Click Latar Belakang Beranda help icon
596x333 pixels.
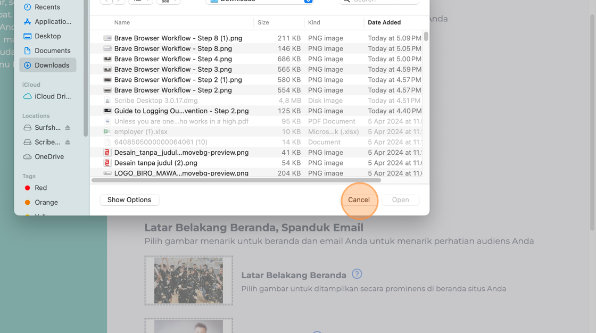pos(357,274)
